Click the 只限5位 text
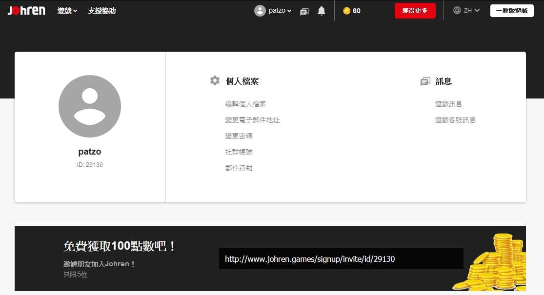This screenshot has width=544, height=295. 75,275
